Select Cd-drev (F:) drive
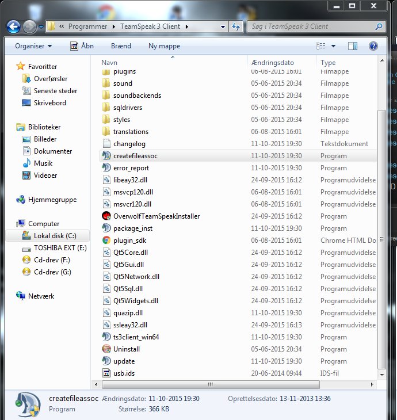Screen dimensions: 397x420 [x=52, y=260]
